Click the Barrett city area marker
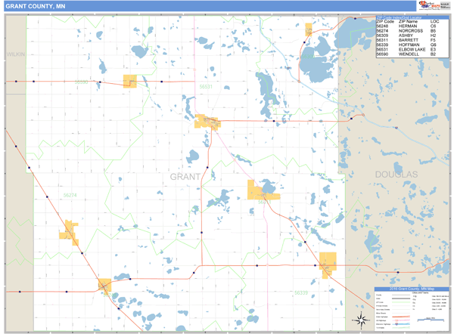 click(x=262, y=190)
